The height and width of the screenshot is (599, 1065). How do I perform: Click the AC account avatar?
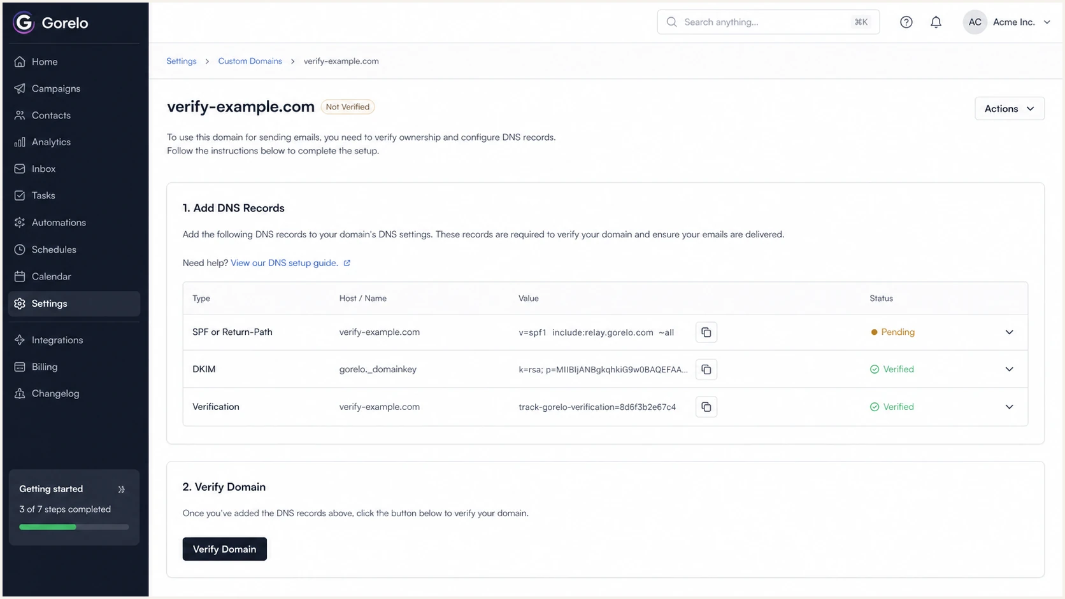(x=975, y=22)
